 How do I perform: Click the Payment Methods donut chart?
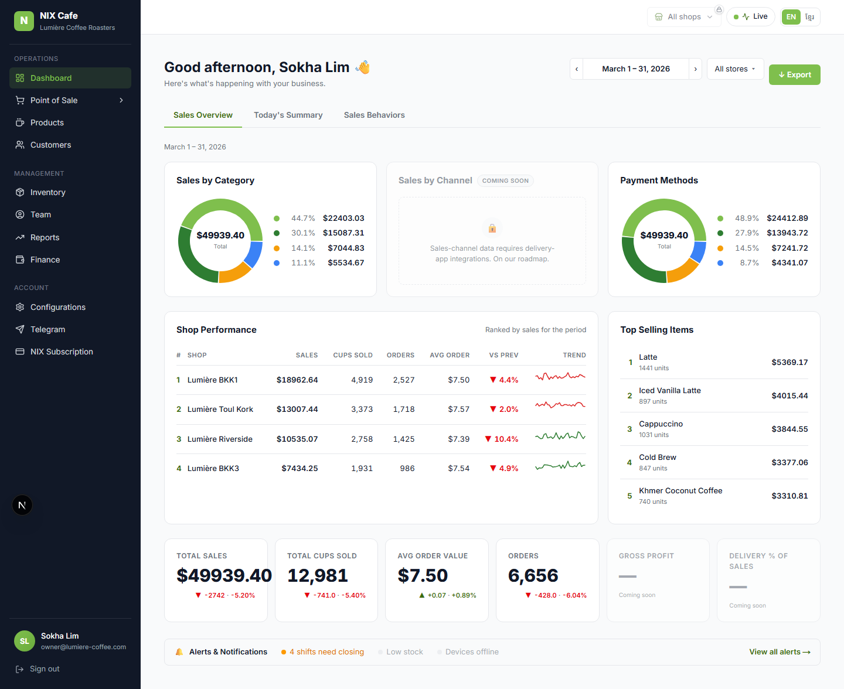click(x=664, y=241)
